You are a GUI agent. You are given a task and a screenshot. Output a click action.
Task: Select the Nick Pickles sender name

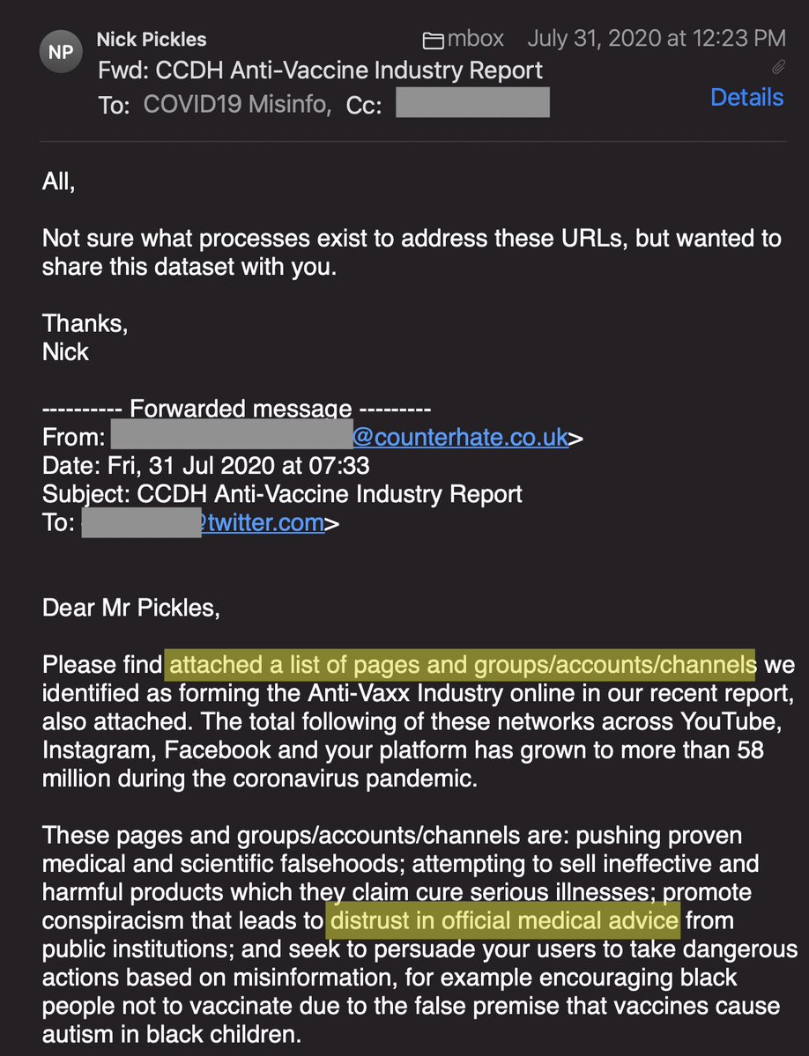[152, 39]
